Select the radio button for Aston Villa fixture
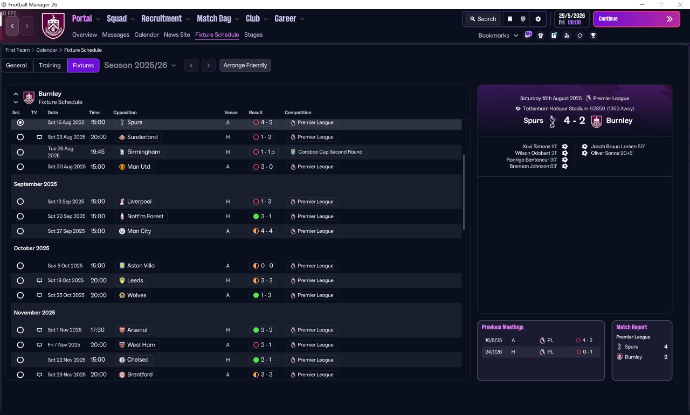The height and width of the screenshot is (415, 690). coord(20,266)
